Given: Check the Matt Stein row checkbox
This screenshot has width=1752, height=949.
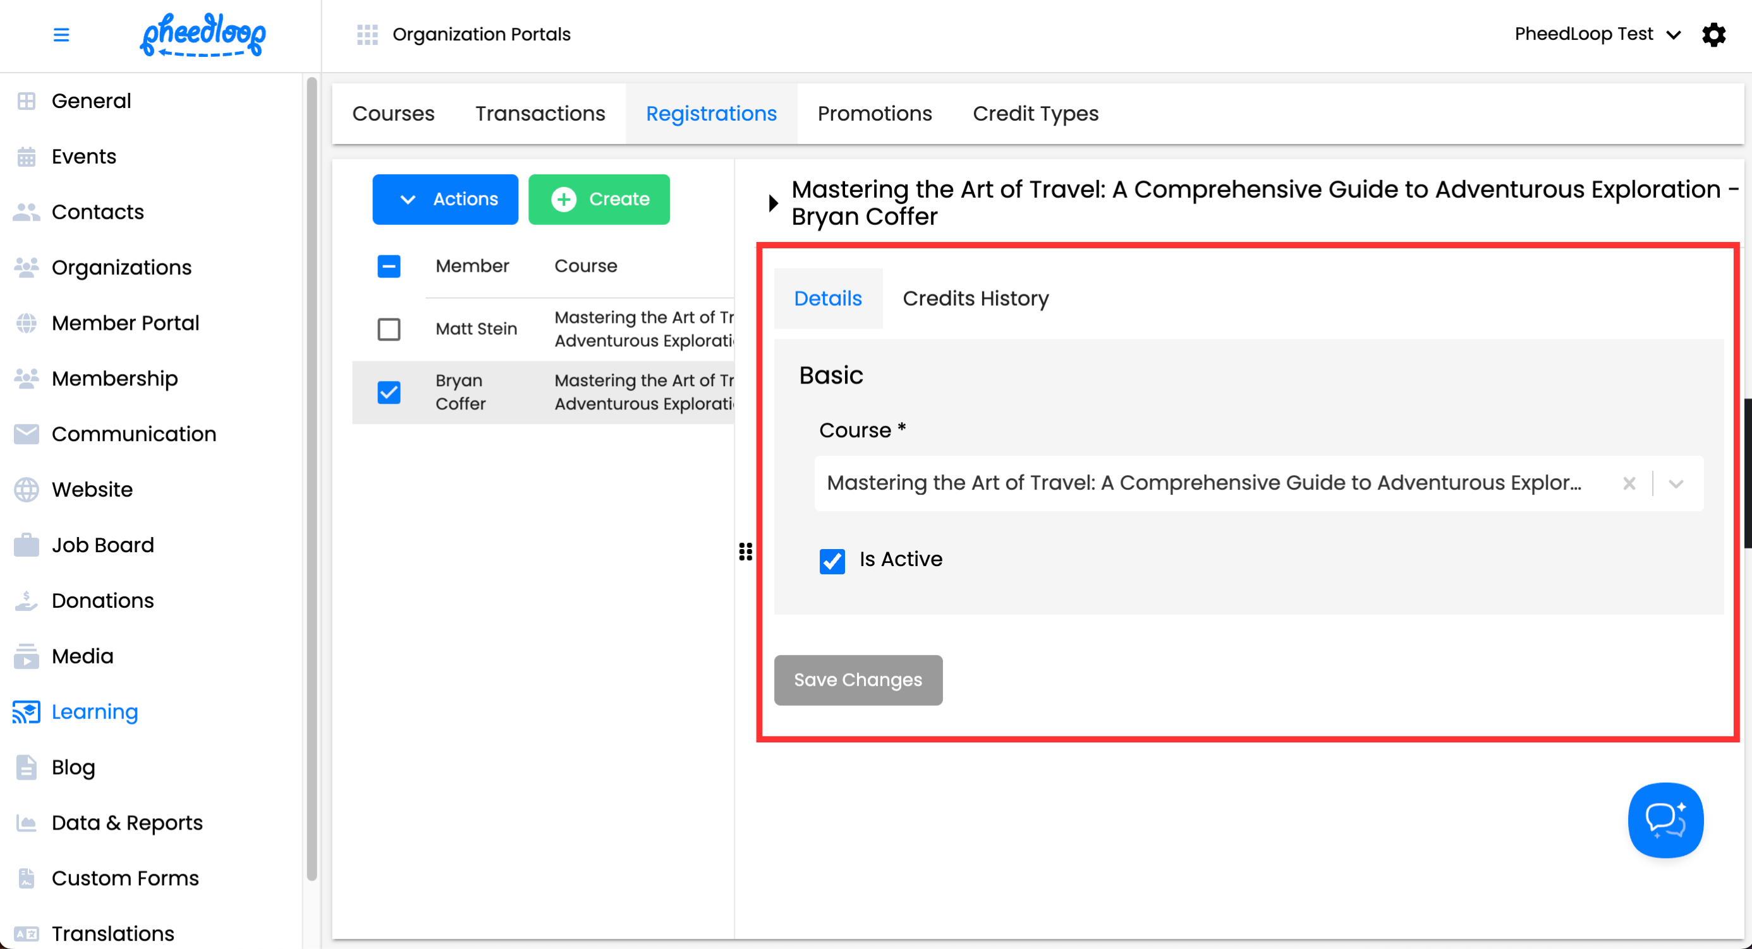Looking at the screenshot, I should point(389,329).
